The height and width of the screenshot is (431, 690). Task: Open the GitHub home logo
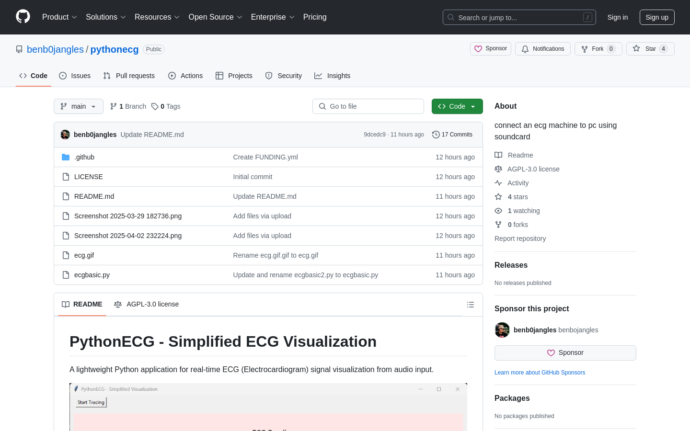click(x=23, y=17)
